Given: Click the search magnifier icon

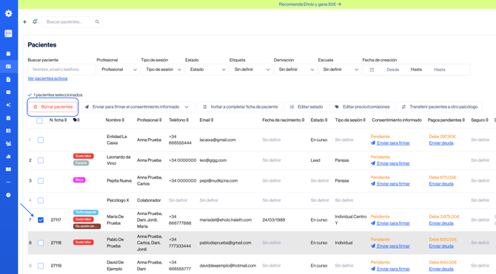Looking at the screenshot, I should (97, 21).
